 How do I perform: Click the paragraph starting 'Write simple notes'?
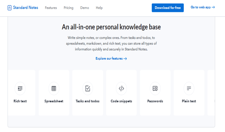click(x=111, y=43)
